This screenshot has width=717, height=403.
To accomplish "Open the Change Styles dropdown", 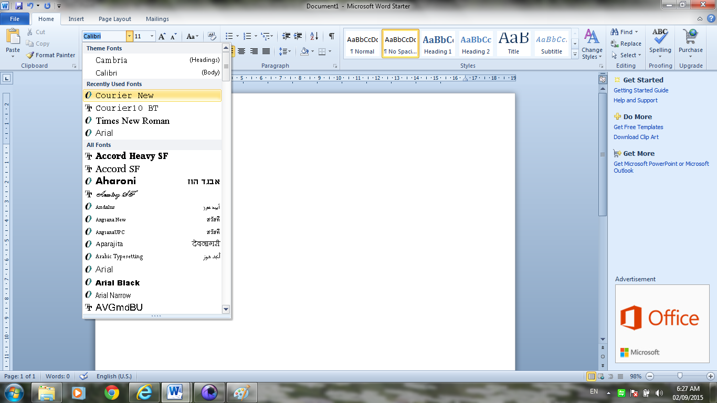I will (592, 44).
